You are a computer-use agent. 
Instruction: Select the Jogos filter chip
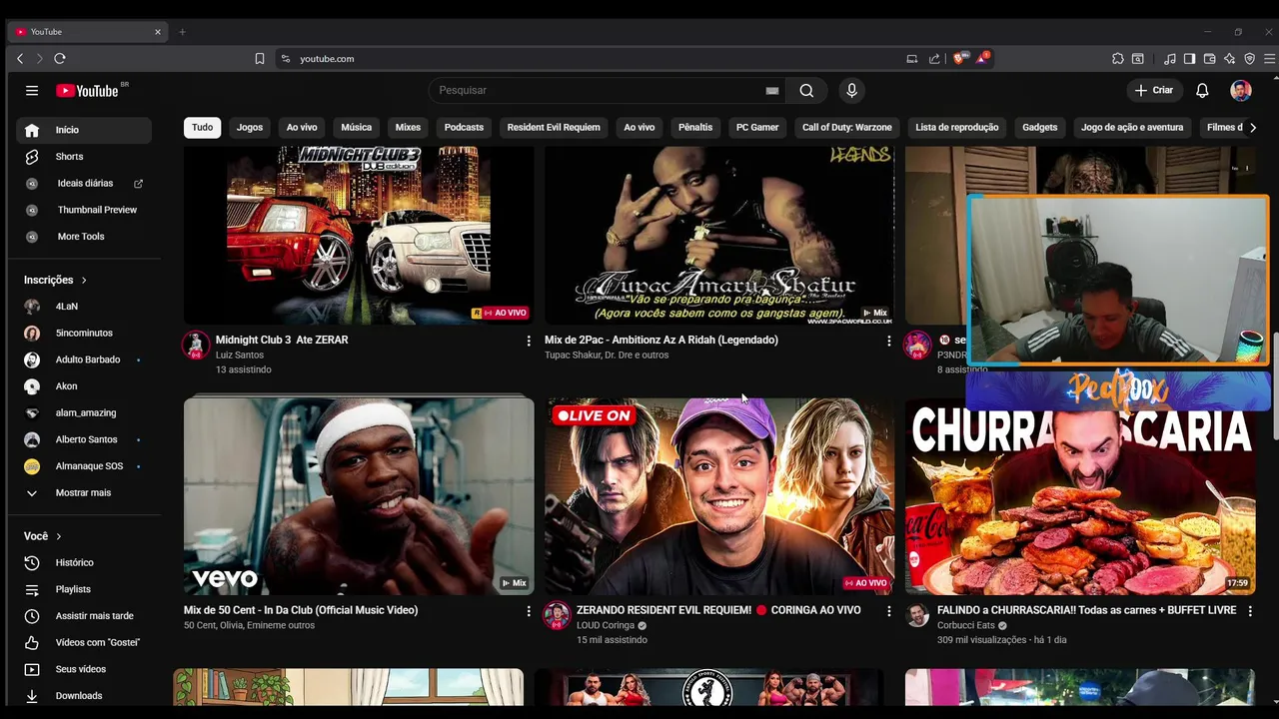click(250, 127)
